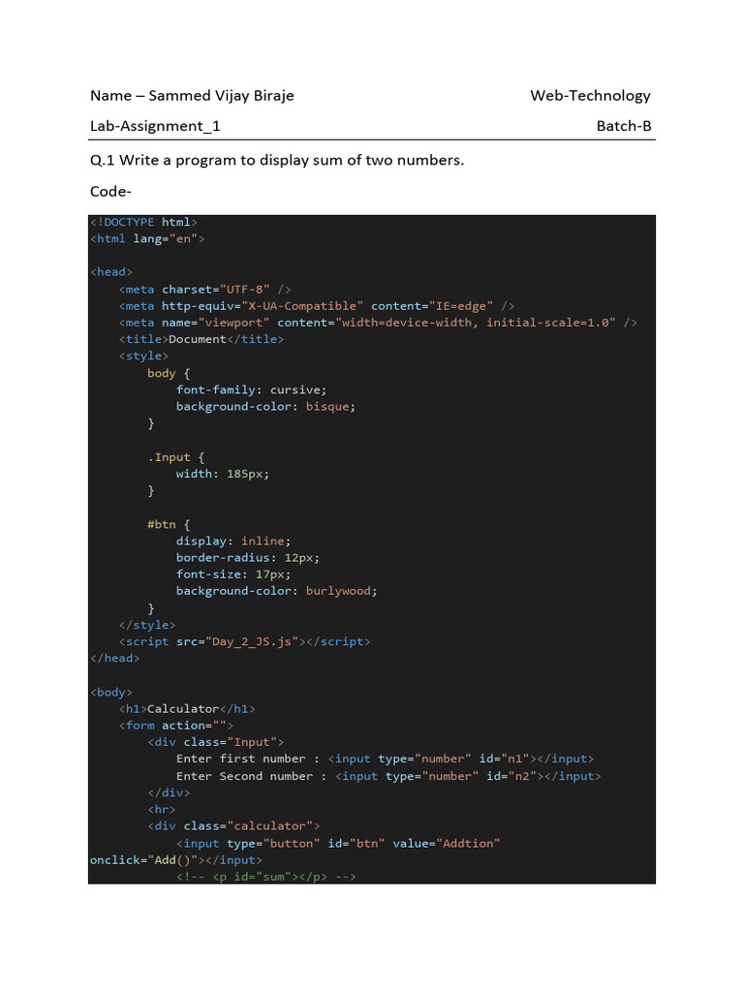
Task: Click the opening '<body>' tag line
Action: point(111,692)
